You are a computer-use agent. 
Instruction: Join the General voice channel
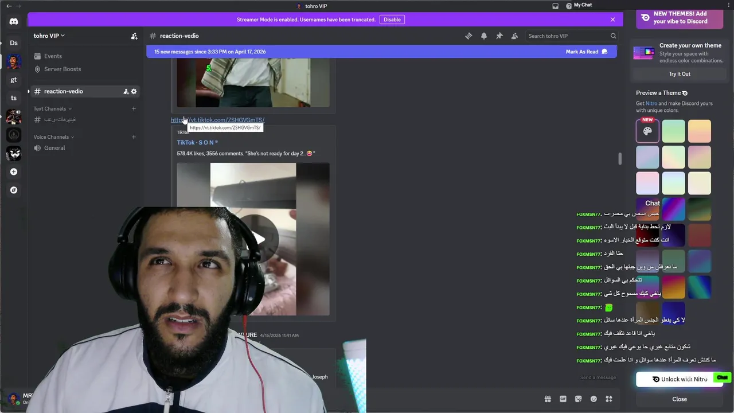[85, 148]
